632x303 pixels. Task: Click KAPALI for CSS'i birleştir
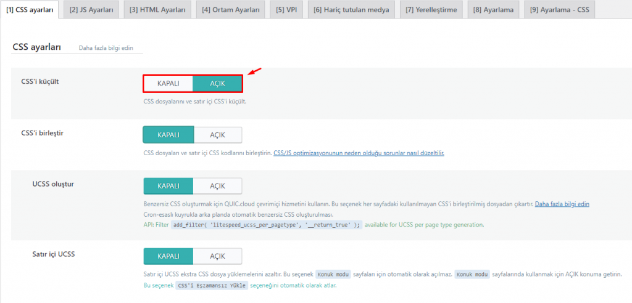(168, 135)
